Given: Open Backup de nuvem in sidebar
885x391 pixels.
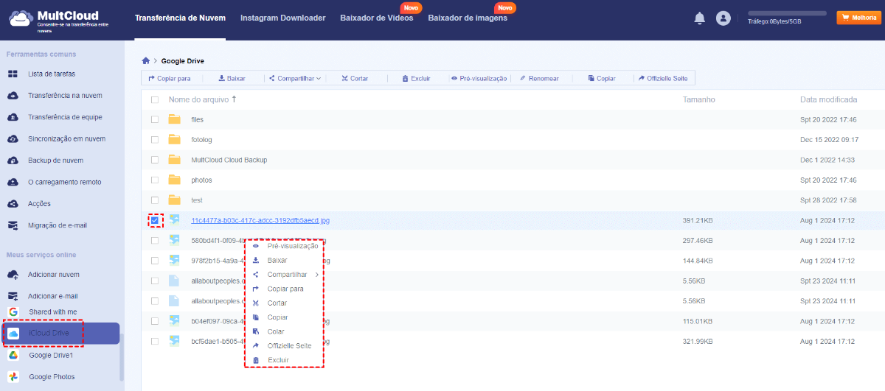Looking at the screenshot, I should click(55, 161).
